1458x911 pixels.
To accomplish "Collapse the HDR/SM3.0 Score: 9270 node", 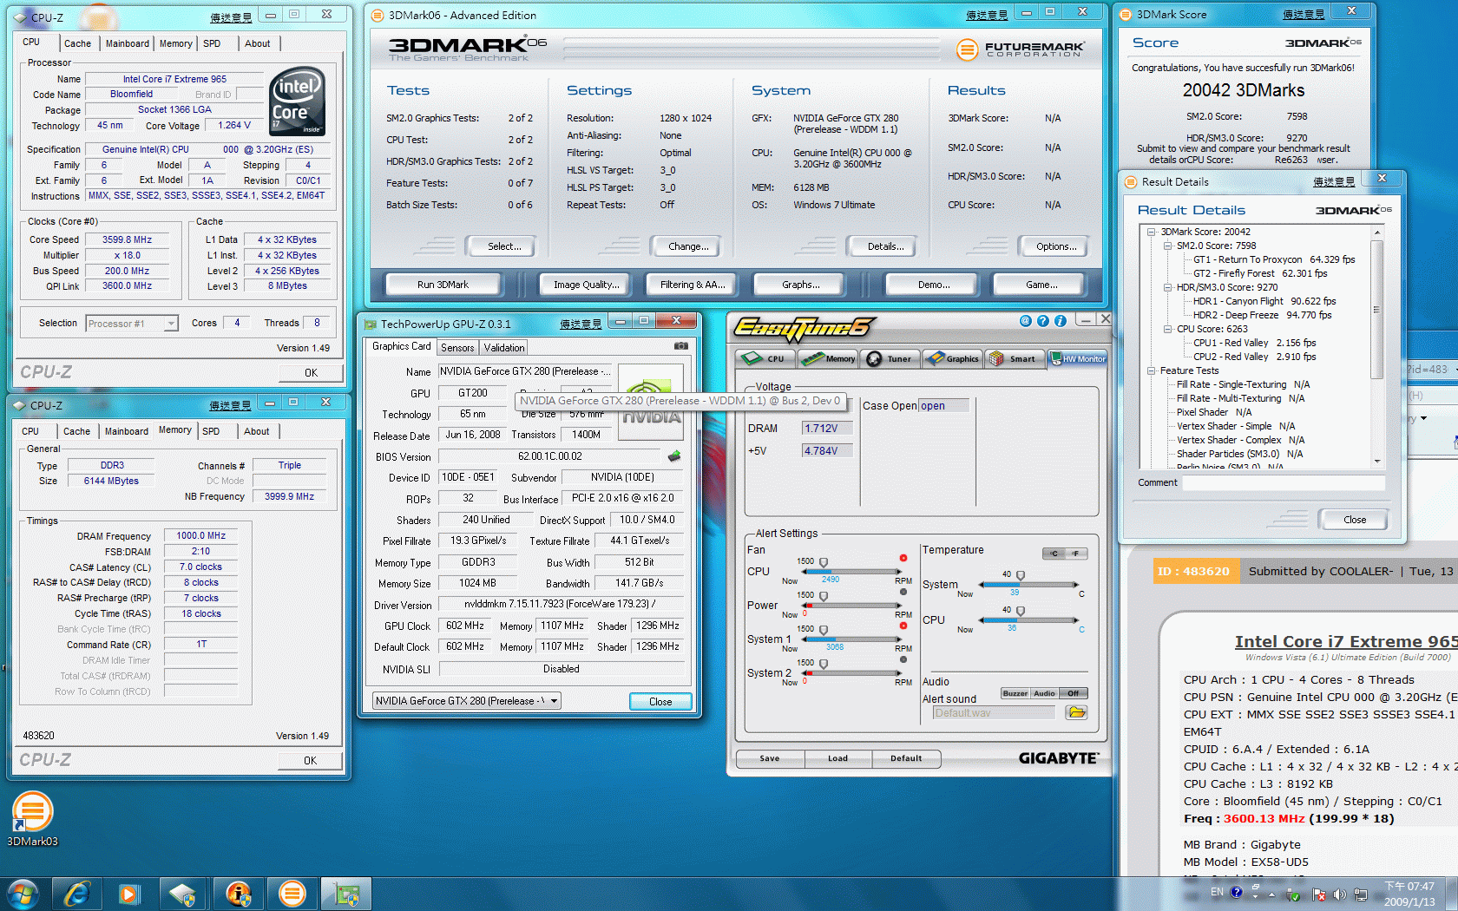I will click(1168, 287).
